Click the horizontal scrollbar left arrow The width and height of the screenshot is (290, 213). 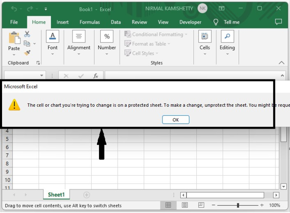(183, 195)
